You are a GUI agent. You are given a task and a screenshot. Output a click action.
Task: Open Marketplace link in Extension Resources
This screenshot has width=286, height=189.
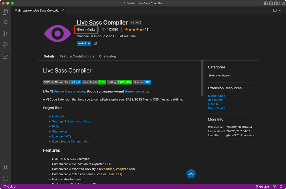click(216, 96)
